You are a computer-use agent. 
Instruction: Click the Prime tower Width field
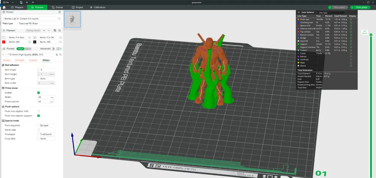(46, 97)
